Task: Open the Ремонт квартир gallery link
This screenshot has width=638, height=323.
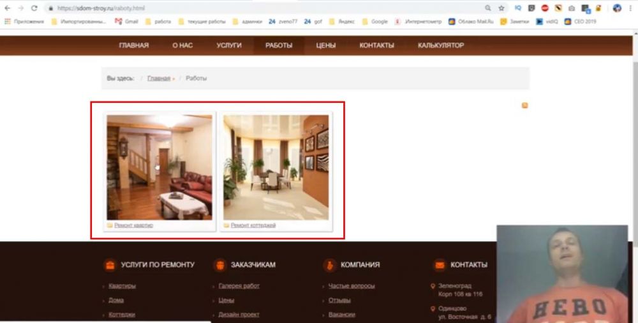Action: (x=133, y=225)
